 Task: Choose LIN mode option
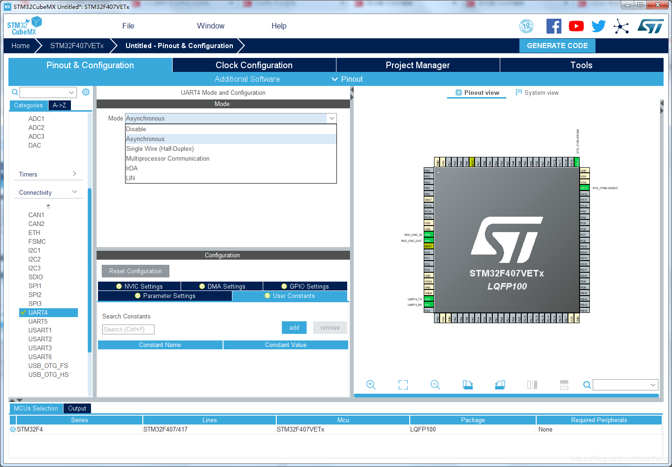231,178
